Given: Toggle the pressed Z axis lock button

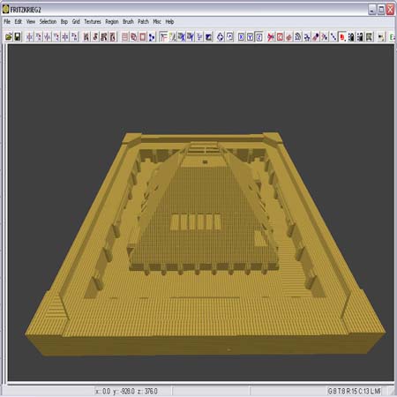Looking at the screenshot, I should 258,37.
